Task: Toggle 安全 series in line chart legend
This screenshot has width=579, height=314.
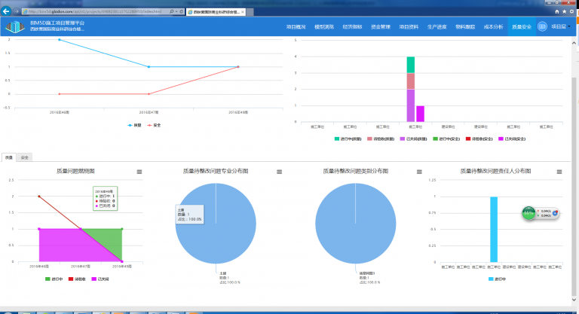Action: tap(155, 124)
